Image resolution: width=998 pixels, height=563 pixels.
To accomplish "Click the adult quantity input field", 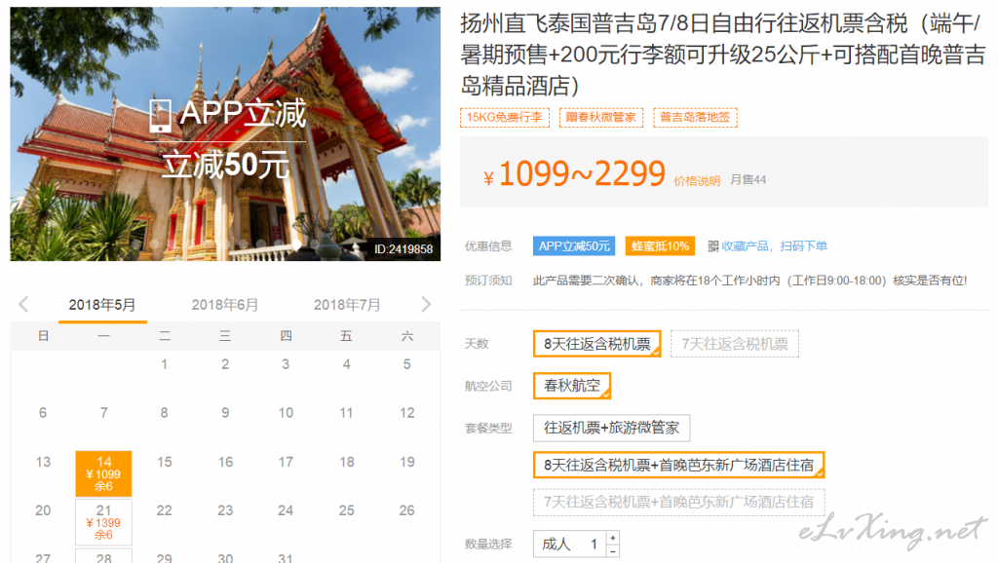I will 569,544.
